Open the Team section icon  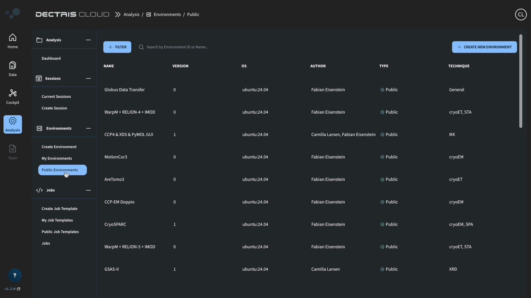pos(12,149)
